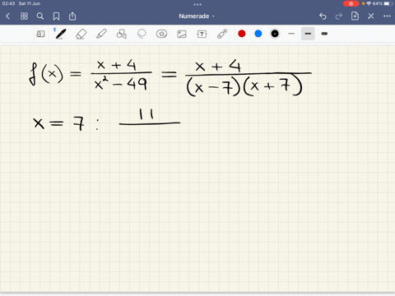
Task: Choose the blue pen color
Action: tap(258, 34)
